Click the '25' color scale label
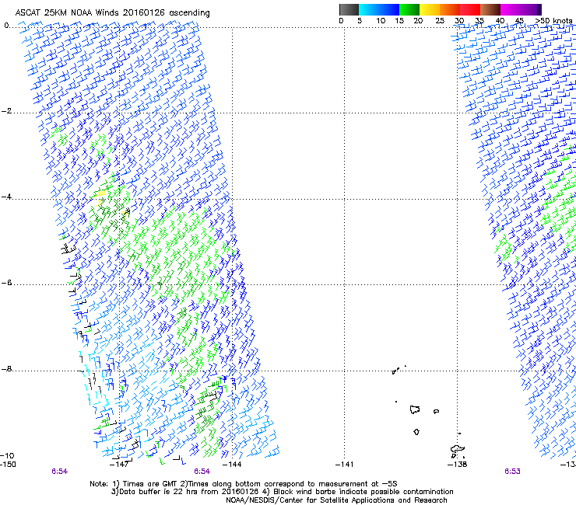The image size is (576, 505). 440,21
